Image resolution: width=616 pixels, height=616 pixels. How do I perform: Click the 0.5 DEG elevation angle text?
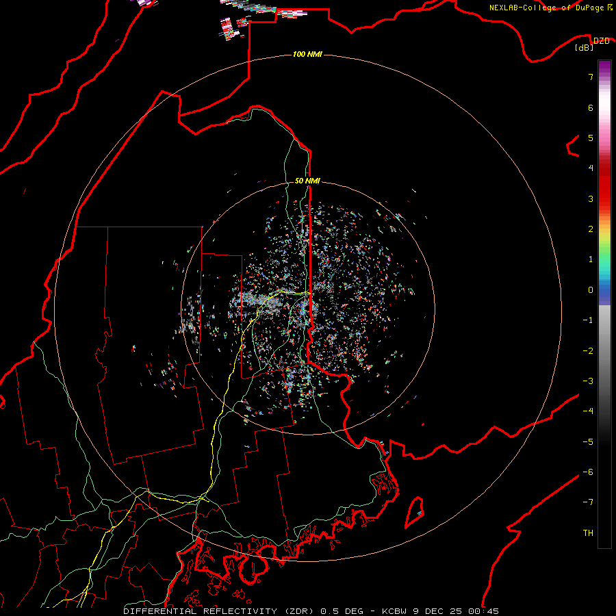[342, 611]
